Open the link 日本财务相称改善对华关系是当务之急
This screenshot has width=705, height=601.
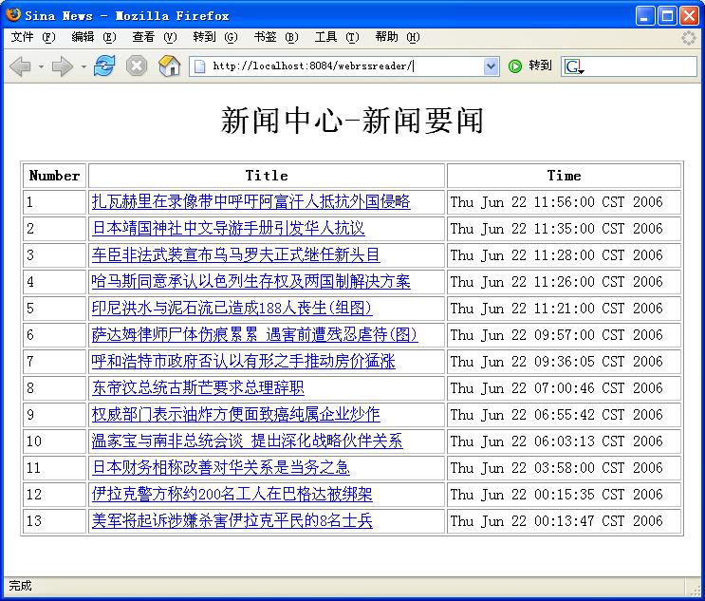pyautogui.click(x=220, y=467)
